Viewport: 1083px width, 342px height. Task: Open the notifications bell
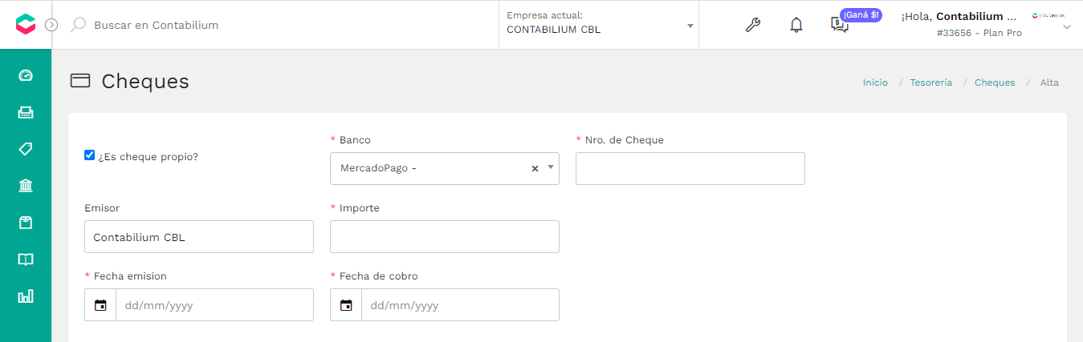pos(796,25)
